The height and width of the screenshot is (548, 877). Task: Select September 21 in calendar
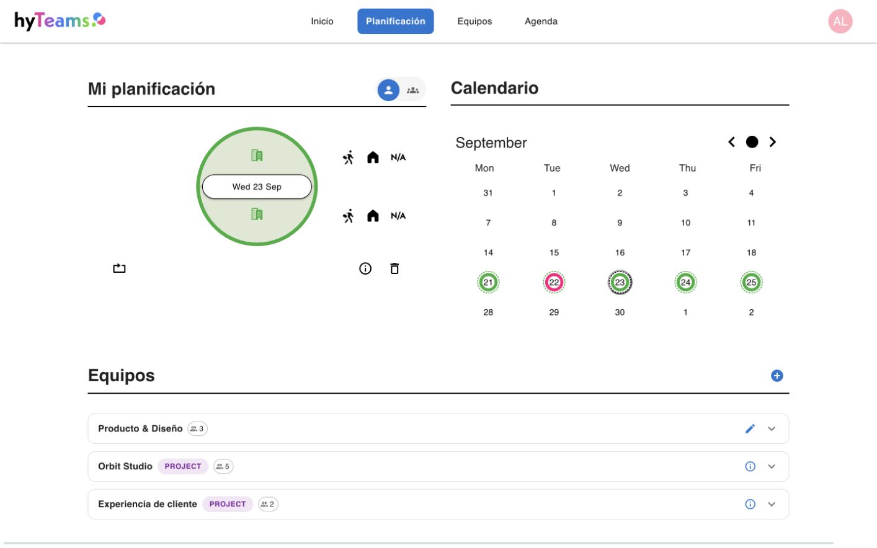coord(488,282)
